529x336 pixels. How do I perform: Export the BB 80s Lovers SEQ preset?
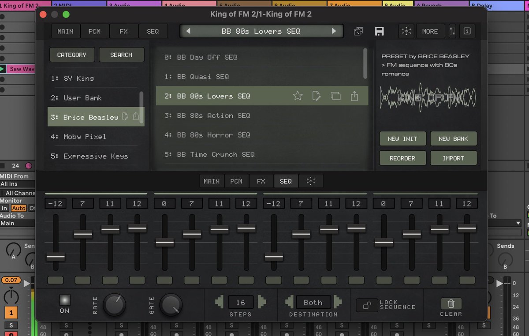[354, 96]
